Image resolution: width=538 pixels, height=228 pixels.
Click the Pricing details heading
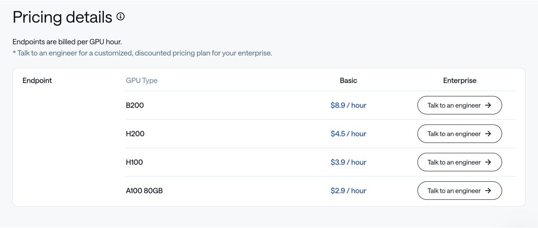62,17
